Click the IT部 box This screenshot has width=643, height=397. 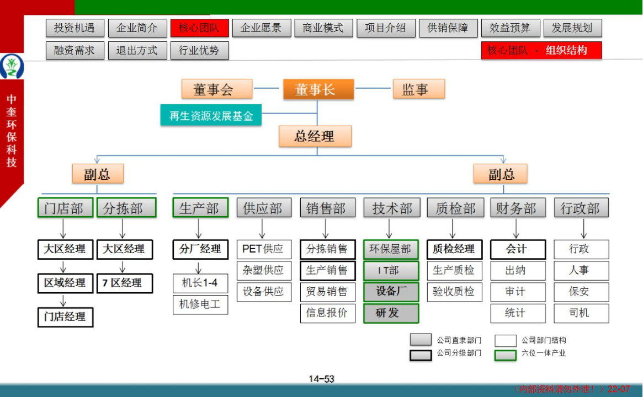coord(391,270)
